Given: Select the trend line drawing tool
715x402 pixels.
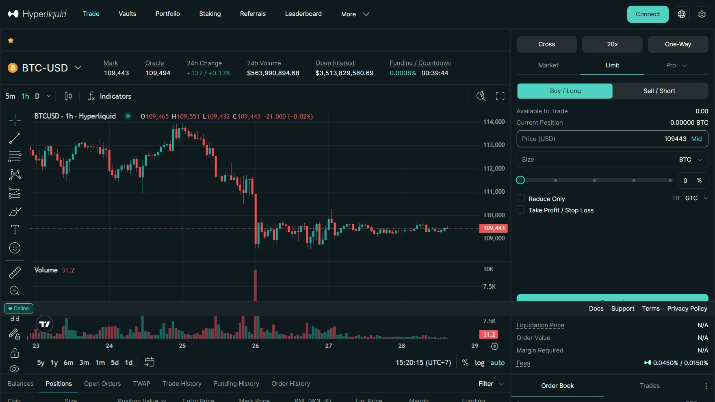Looking at the screenshot, I should coord(15,138).
